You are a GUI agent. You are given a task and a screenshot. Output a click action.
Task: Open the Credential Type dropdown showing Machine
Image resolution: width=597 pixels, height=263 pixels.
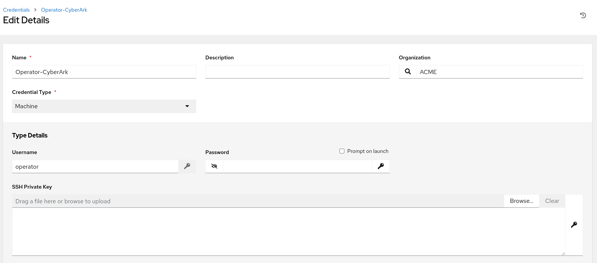pos(104,106)
